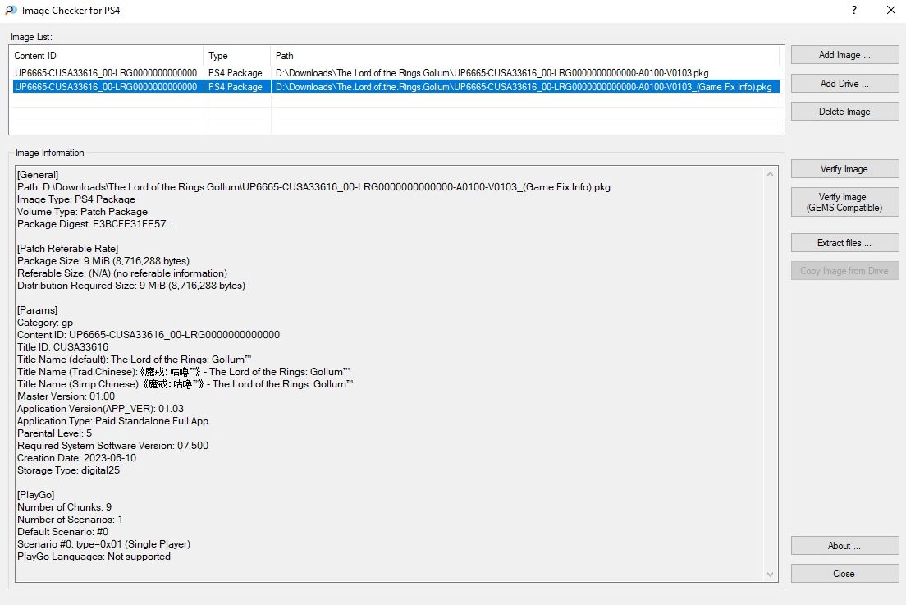The image size is (906, 605).
Task: Close the window with the title bar X
Action: (x=891, y=10)
